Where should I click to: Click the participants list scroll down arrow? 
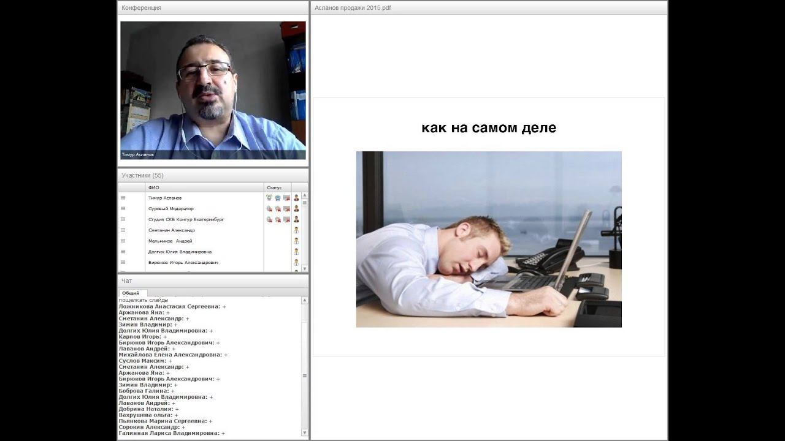click(305, 268)
